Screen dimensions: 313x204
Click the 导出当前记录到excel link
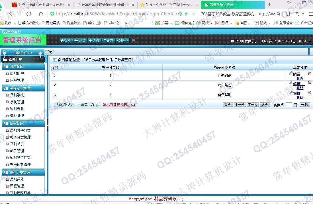click(x=119, y=105)
